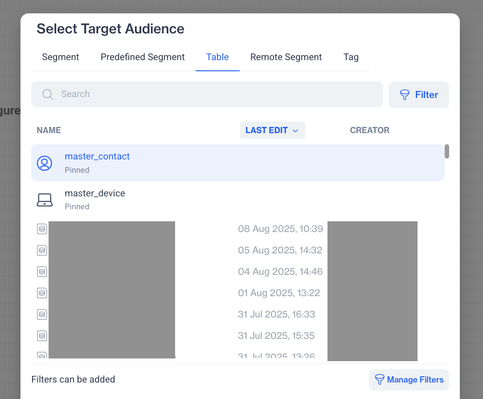This screenshot has height=399, width=483.
Task: Expand the Last Edit sort dropdown
Action: point(272,130)
